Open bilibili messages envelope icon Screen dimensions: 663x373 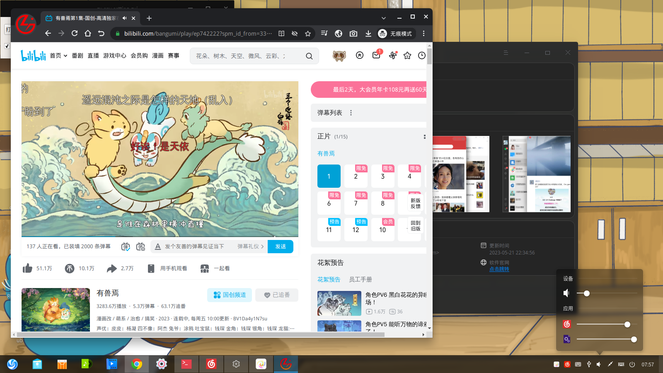(376, 55)
